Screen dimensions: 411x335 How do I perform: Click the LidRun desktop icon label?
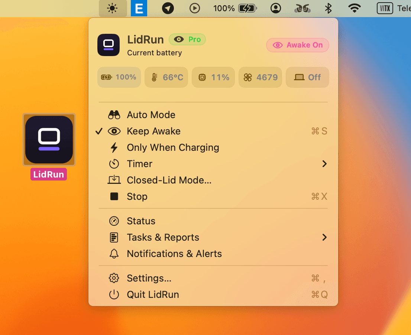coord(48,174)
